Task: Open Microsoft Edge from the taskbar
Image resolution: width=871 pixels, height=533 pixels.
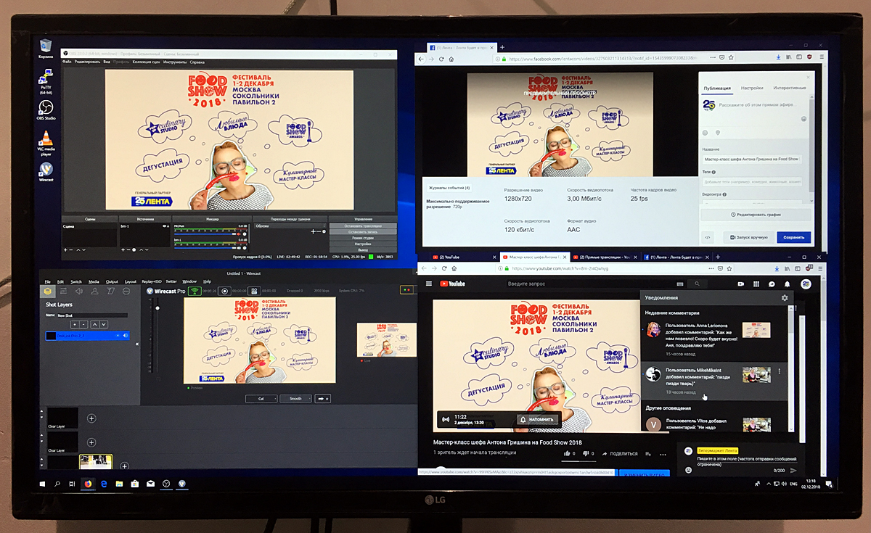Action: 104,483
